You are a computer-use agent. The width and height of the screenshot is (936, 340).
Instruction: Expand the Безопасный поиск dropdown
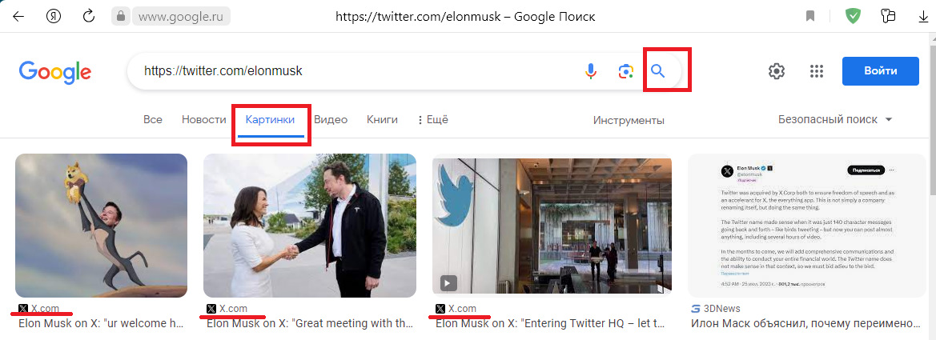[835, 120]
